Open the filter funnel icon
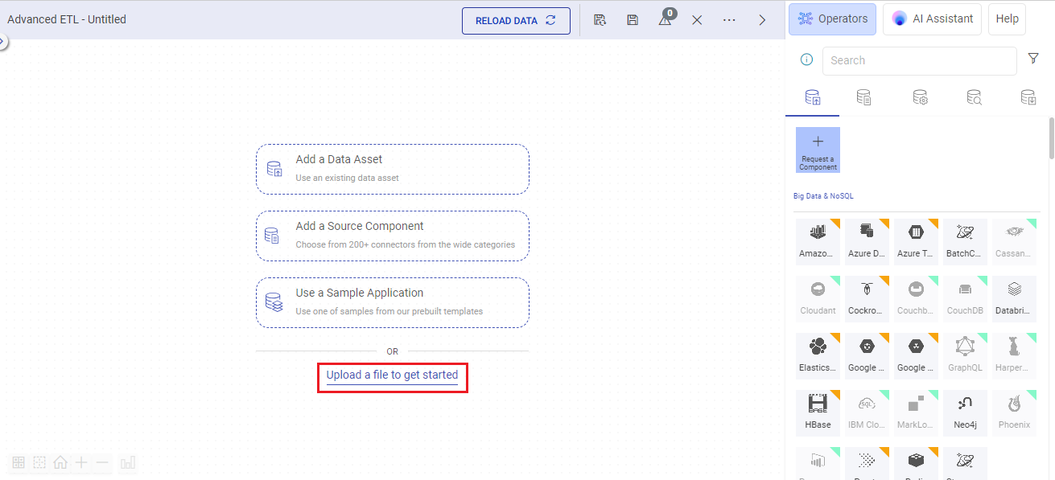This screenshot has height=480, width=1055. coord(1033,58)
